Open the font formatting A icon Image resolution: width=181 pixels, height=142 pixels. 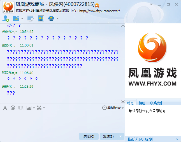tap(5, 108)
